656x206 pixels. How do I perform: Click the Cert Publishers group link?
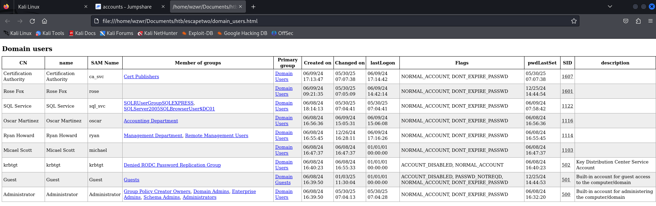click(x=141, y=76)
